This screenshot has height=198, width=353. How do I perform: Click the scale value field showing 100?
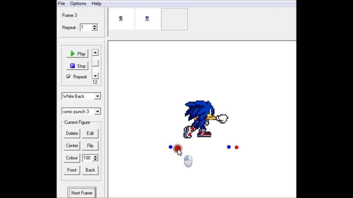tap(88, 158)
